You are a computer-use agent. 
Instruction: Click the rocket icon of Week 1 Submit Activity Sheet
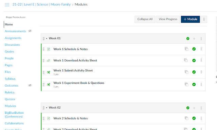click(48, 72)
